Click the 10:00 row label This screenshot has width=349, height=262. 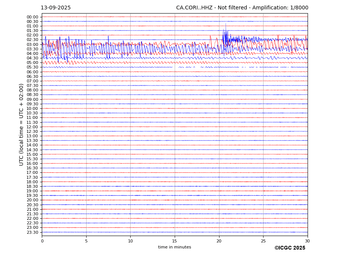32,109
